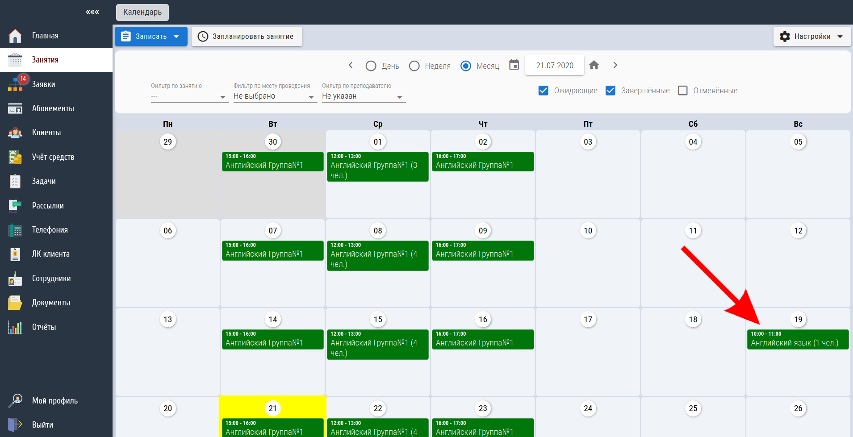Screen dimensions: 853x437
Task: Toggle the Ожидающие checkbox
Action: pos(544,91)
